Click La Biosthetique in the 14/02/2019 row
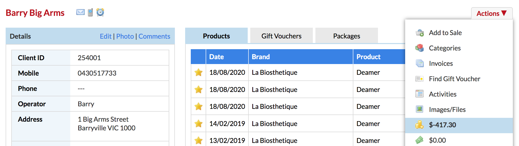 275,124
